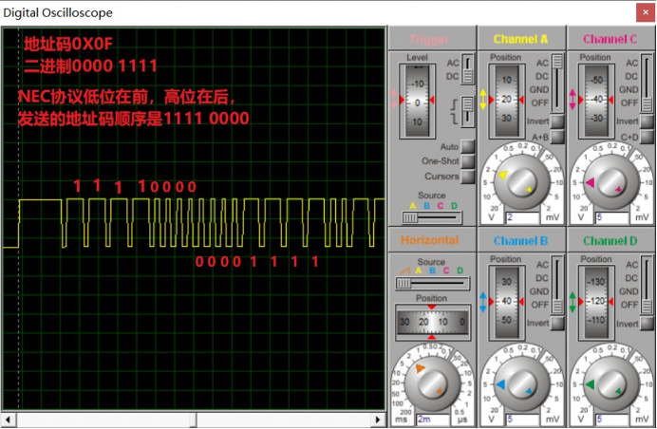Enable the C+D sum button
Screen dimensions: 657x429
point(647,137)
